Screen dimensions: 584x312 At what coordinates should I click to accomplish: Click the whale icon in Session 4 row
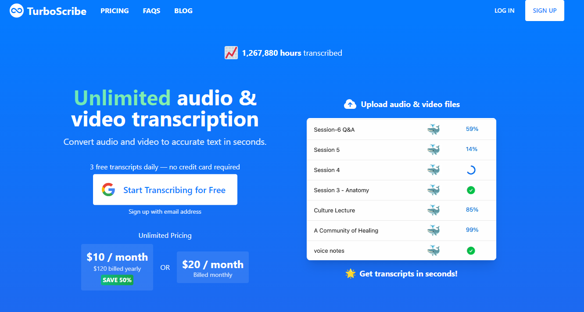pyautogui.click(x=434, y=170)
